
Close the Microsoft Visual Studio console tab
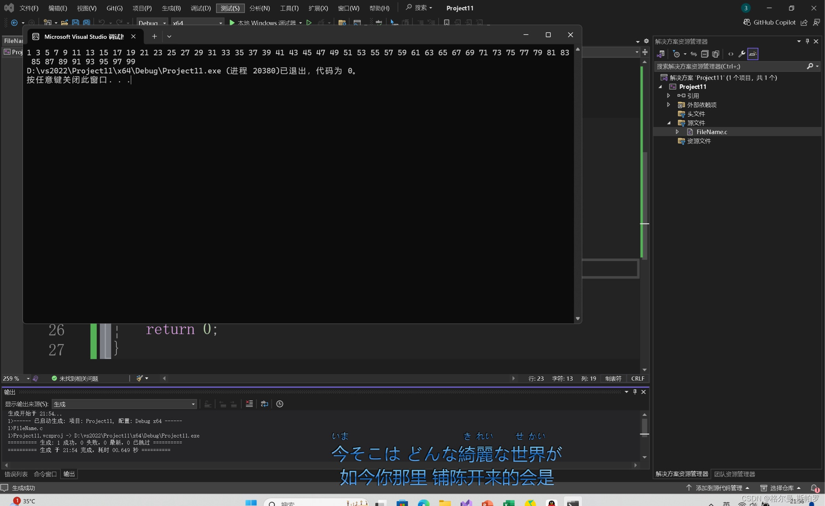[x=134, y=36]
